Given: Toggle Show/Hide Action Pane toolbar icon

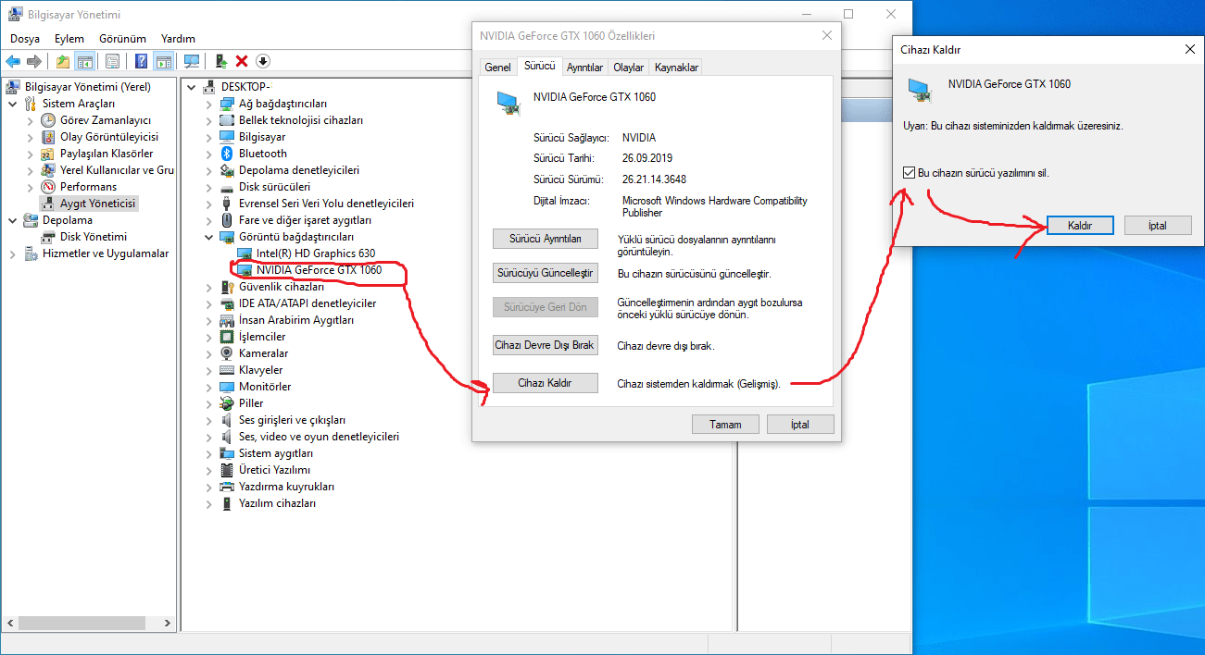Looking at the screenshot, I should tap(163, 61).
